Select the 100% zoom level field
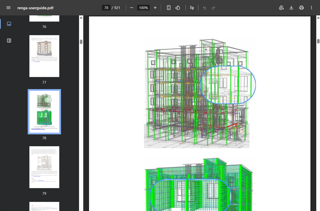The width and height of the screenshot is (320, 211). point(143,8)
